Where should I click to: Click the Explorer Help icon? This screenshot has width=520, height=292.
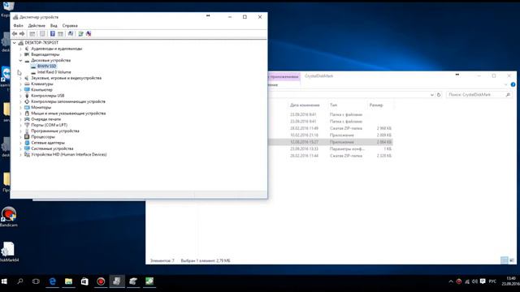coord(513,84)
